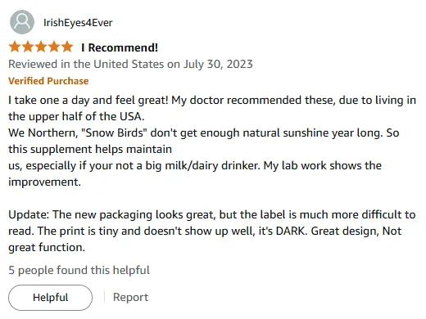Click the capitalized word DARK
The image size is (426, 319).
(x=292, y=231)
